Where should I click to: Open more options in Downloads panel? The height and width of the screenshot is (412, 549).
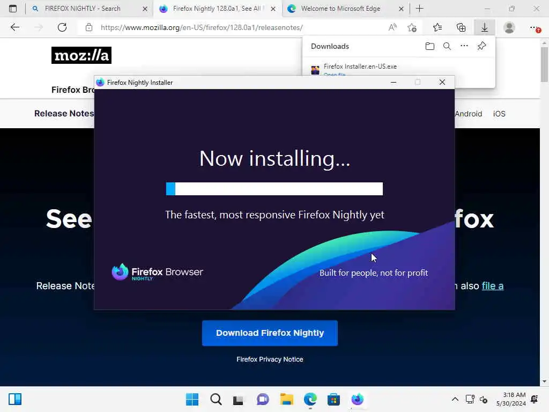(464, 46)
